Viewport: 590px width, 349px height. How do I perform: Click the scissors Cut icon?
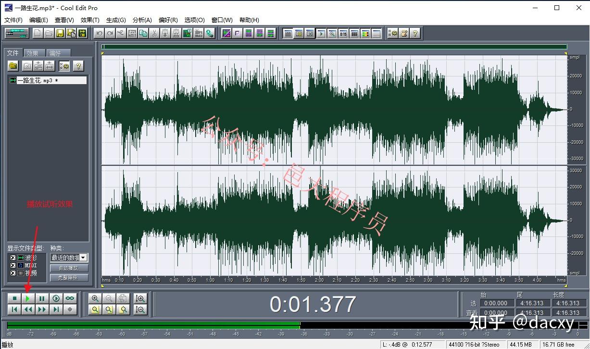pyautogui.click(x=154, y=33)
